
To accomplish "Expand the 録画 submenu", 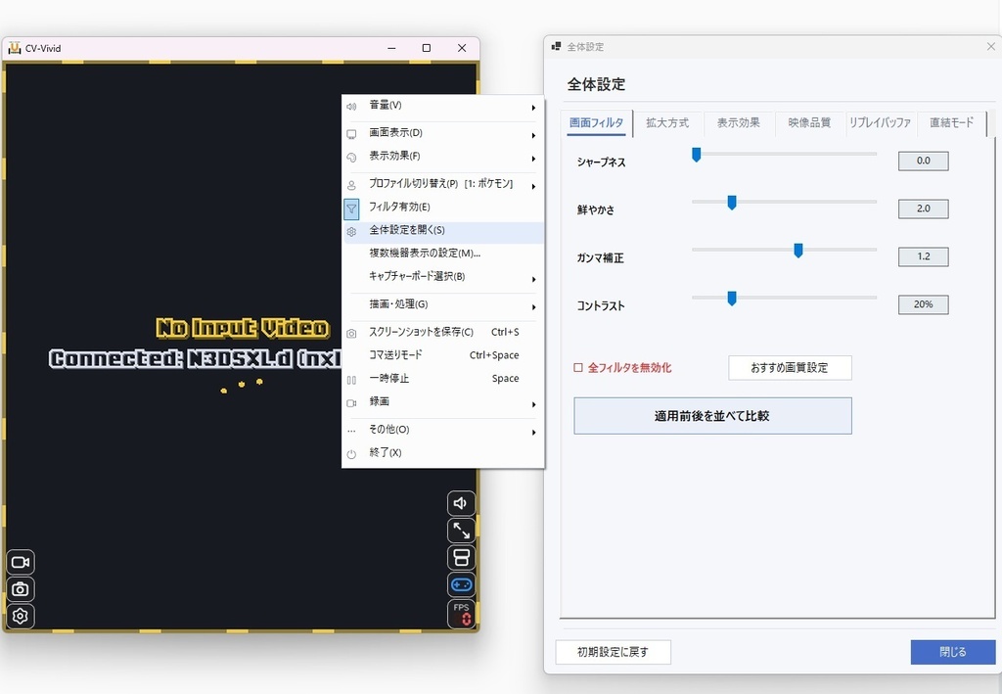I will pyautogui.click(x=443, y=402).
